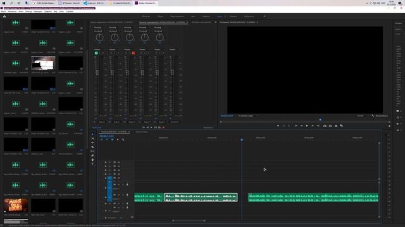This screenshot has width=405, height=227.
Task: Open Маркеры menu
Action: [x=38, y=11]
